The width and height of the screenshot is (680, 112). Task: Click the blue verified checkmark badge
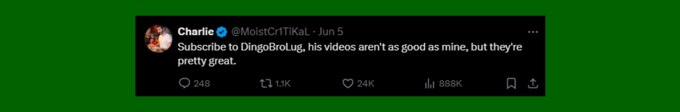222,32
